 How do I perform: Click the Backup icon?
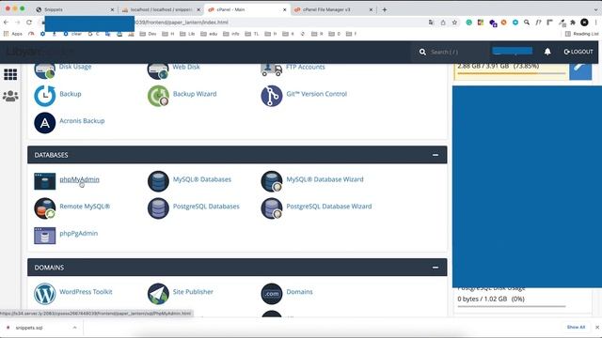coord(44,96)
